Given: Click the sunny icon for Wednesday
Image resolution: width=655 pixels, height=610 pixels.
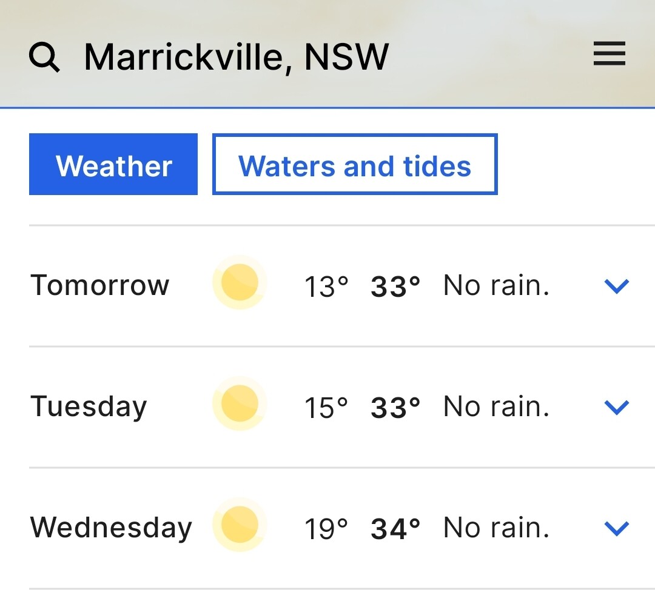Looking at the screenshot, I should point(240,525).
